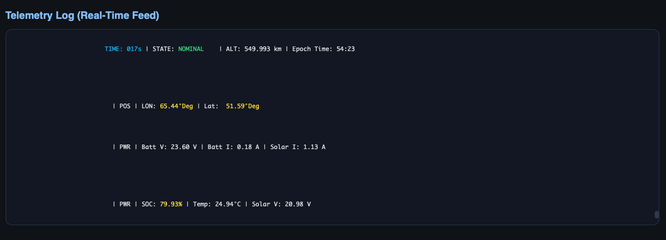Click the Batt I 0.18 A reading
Viewport: 666px width, 240px height.
point(233,147)
